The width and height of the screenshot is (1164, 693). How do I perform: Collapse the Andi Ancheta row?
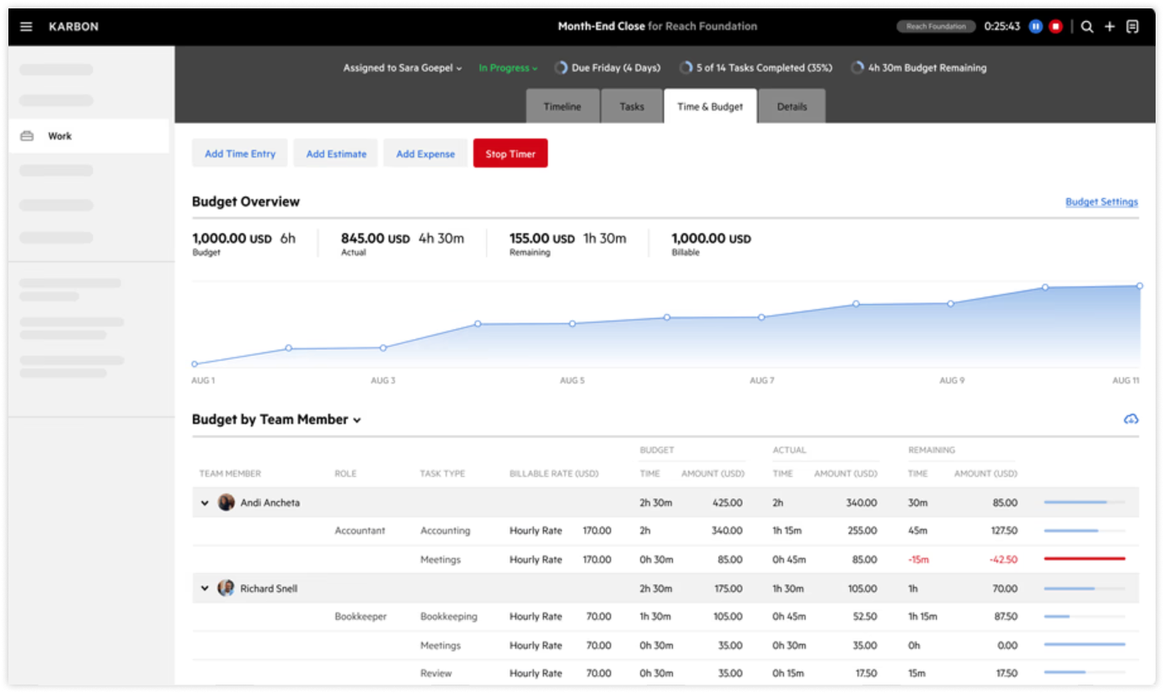pyautogui.click(x=205, y=503)
